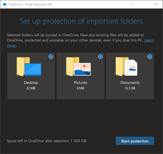
Task: Click the Start protection button
Action: [135, 141]
